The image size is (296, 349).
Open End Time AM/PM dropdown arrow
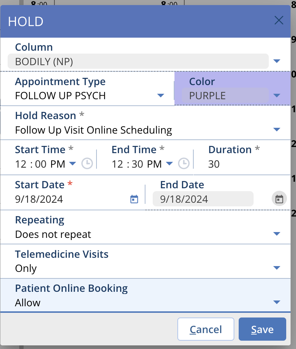point(169,164)
